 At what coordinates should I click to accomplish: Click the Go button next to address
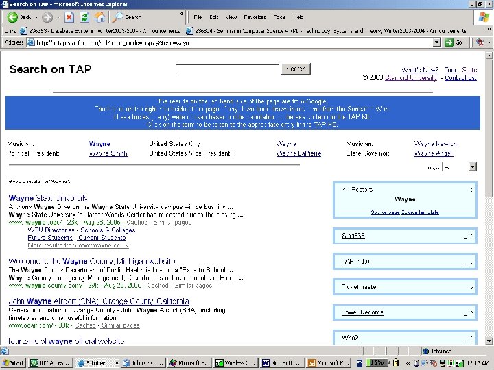[454, 42]
